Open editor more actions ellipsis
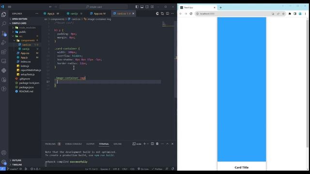 (172, 14)
